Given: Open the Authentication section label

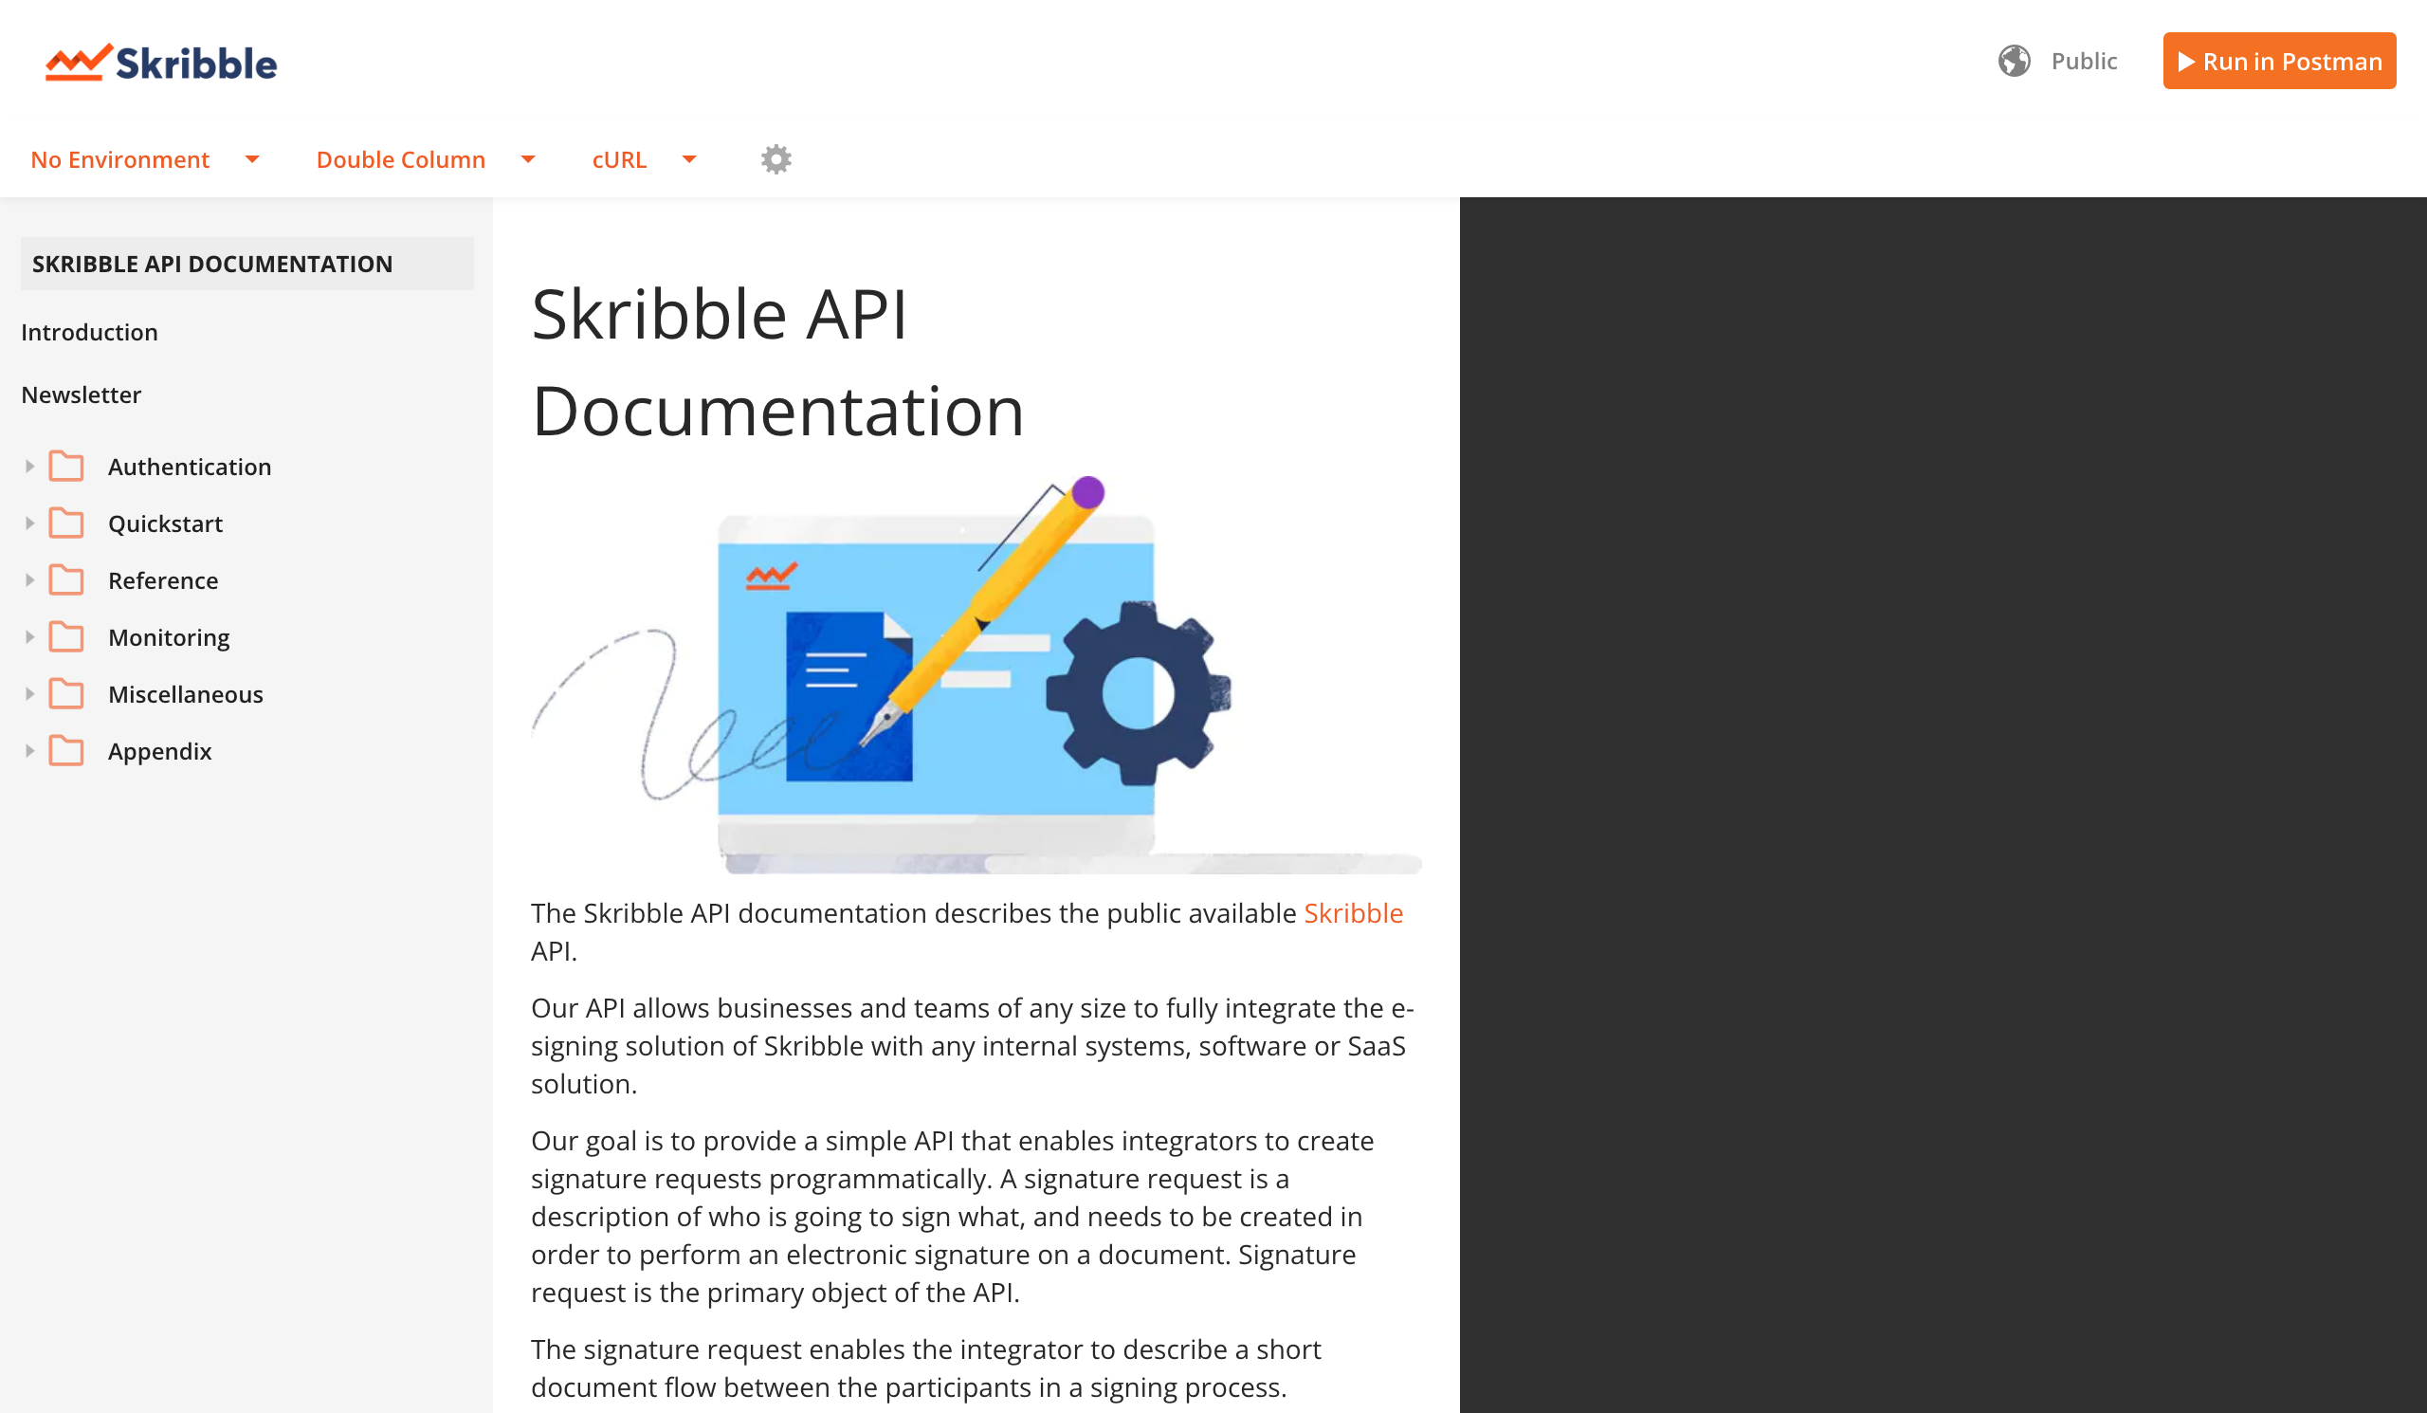Looking at the screenshot, I should (x=190, y=467).
